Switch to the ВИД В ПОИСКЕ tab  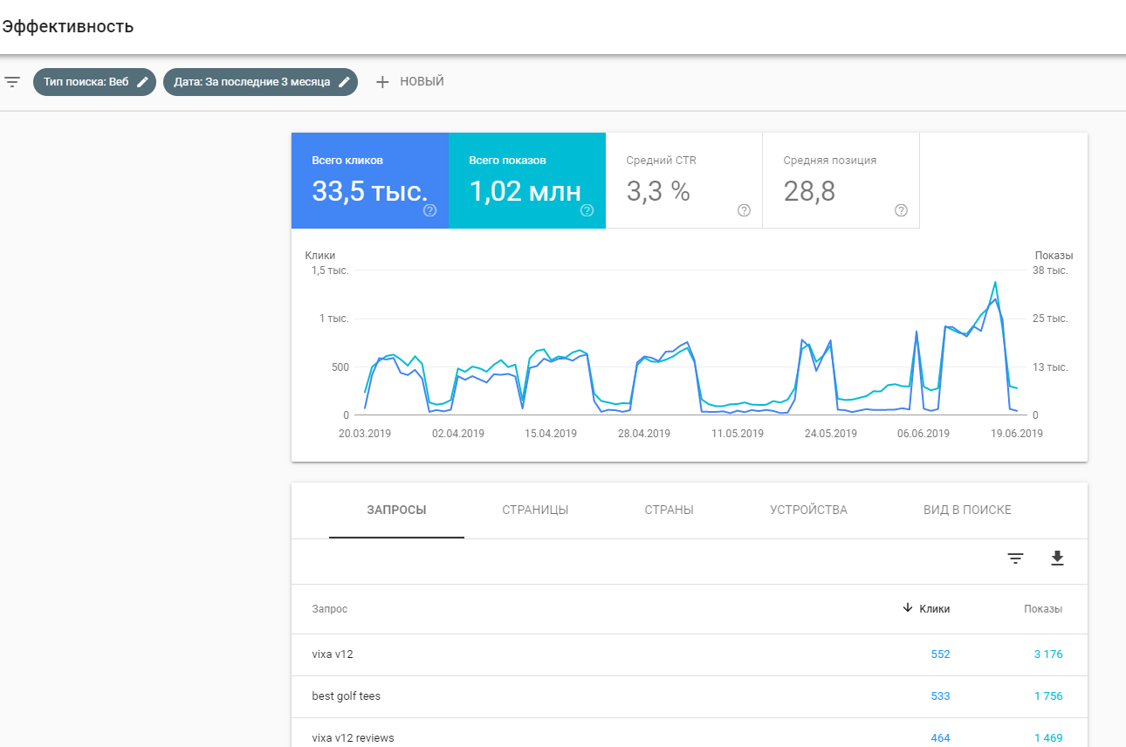tap(967, 510)
